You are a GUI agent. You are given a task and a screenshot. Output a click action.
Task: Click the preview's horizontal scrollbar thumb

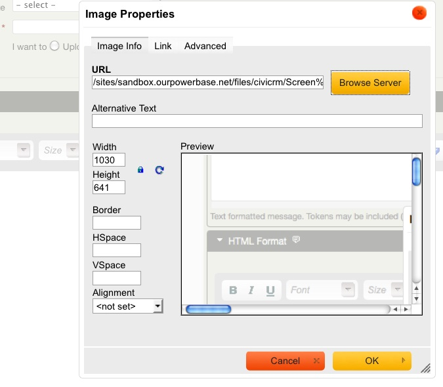click(208, 309)
